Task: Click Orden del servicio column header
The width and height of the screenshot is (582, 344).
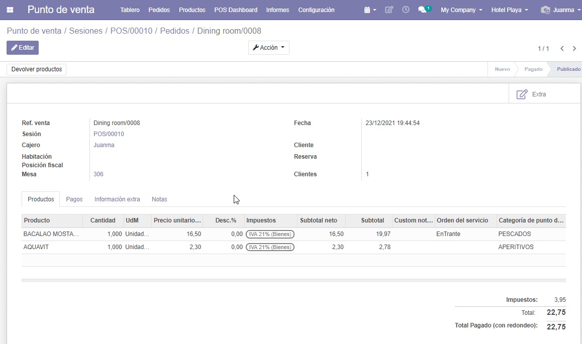Action: [465, 220]
